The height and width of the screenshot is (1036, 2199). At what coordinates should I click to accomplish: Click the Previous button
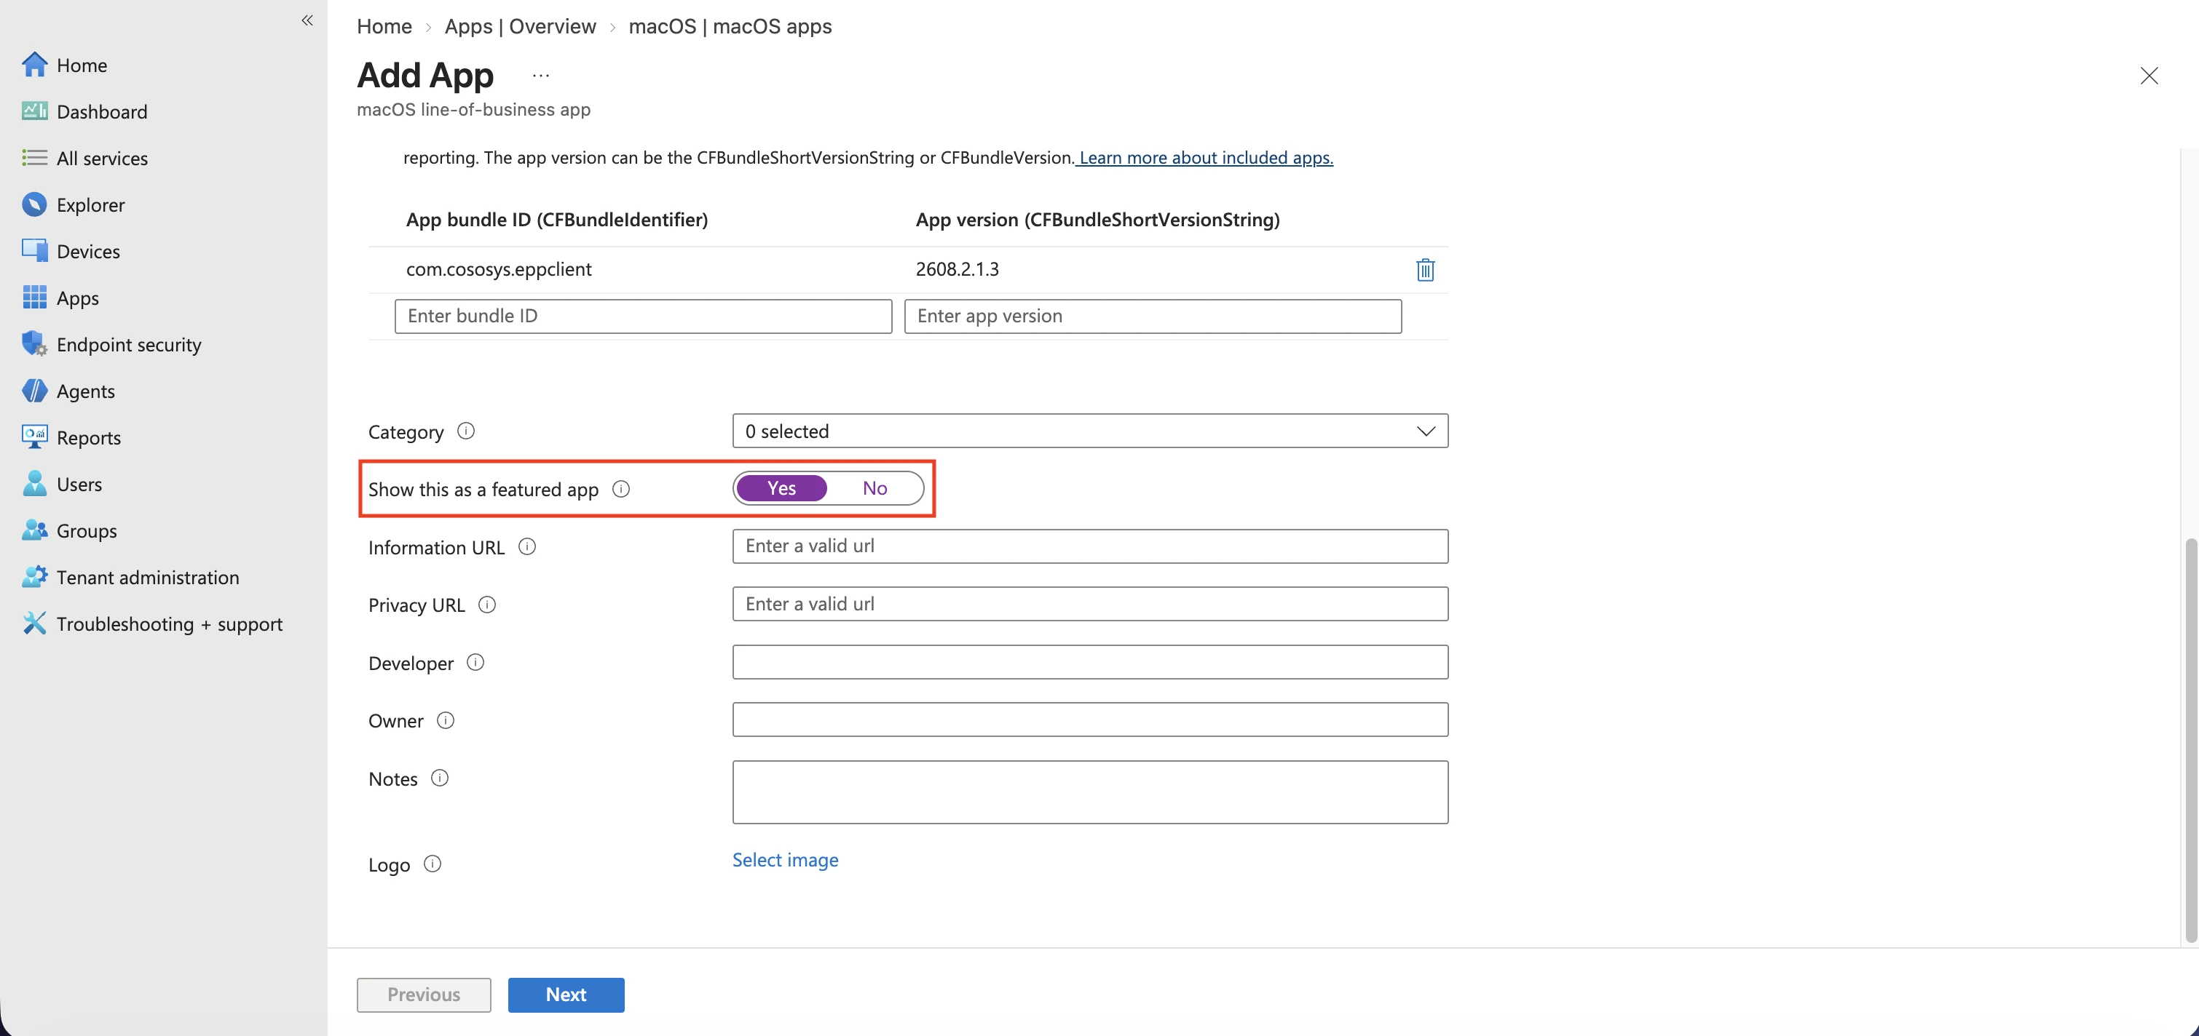point(423,995)
